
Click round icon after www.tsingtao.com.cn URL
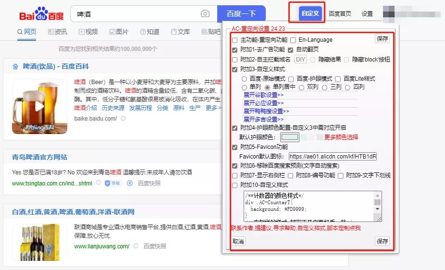pos(98,183)
